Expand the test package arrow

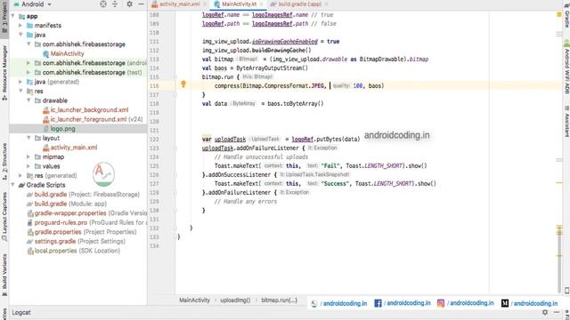pos(28,73)
